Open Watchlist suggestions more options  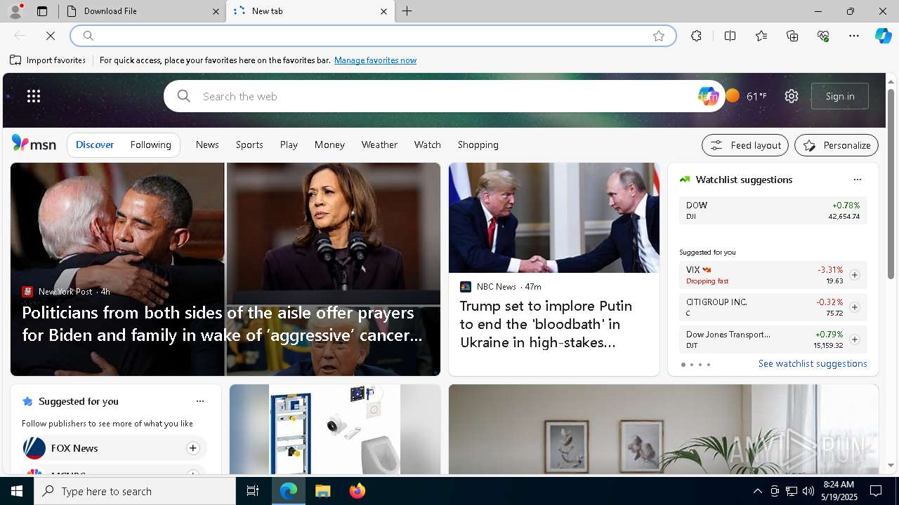point(858,180)
